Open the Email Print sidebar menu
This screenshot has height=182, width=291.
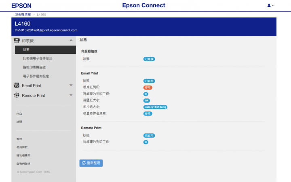(32, 86)
